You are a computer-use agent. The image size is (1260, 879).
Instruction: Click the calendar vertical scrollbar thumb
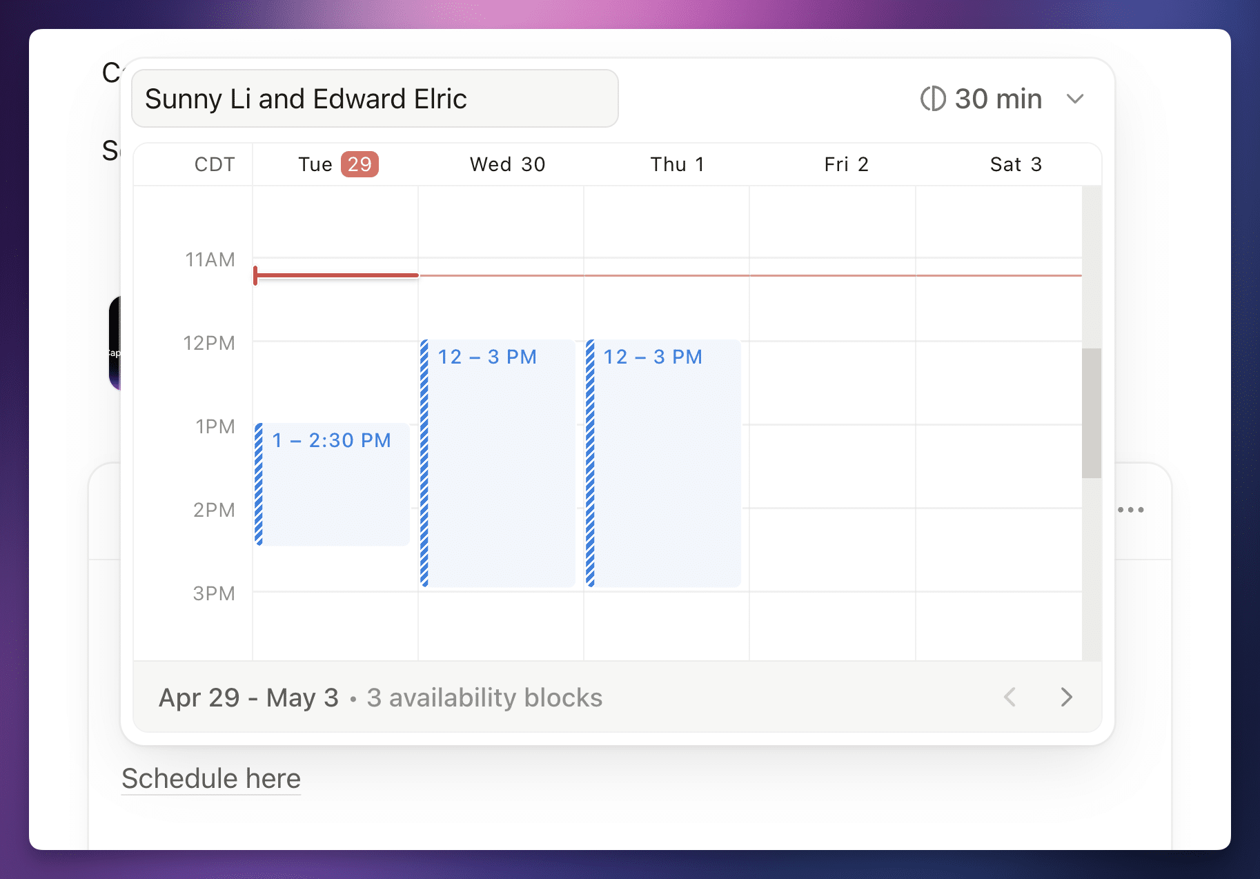[1092, 413]
